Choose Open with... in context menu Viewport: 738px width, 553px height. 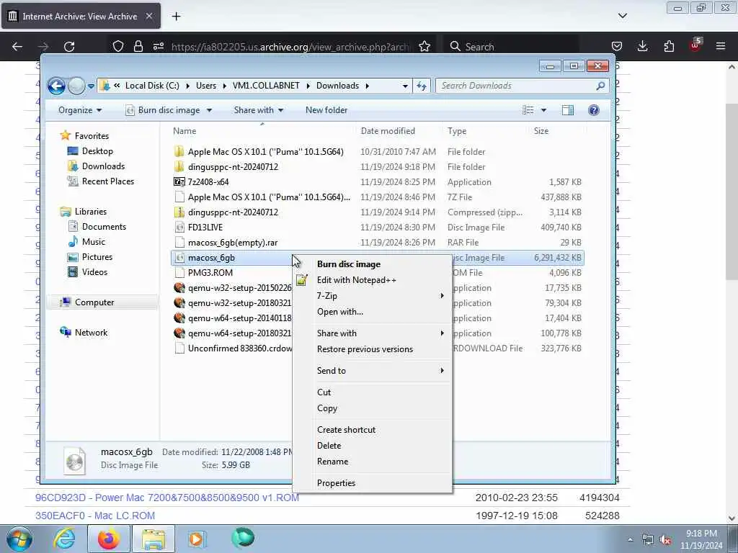click(340, 312)
